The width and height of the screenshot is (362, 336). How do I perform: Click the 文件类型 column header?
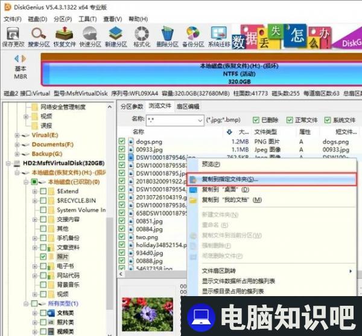point(265,132)
